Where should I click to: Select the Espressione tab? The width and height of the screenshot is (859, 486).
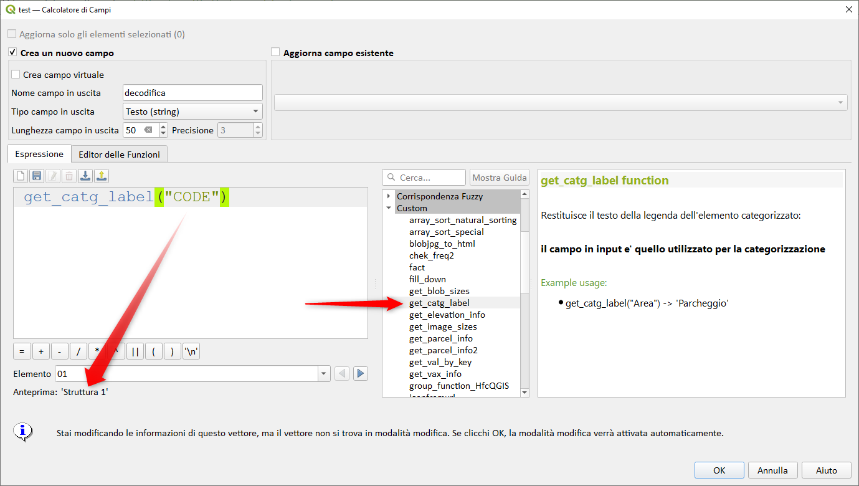(x=39, y=154)
